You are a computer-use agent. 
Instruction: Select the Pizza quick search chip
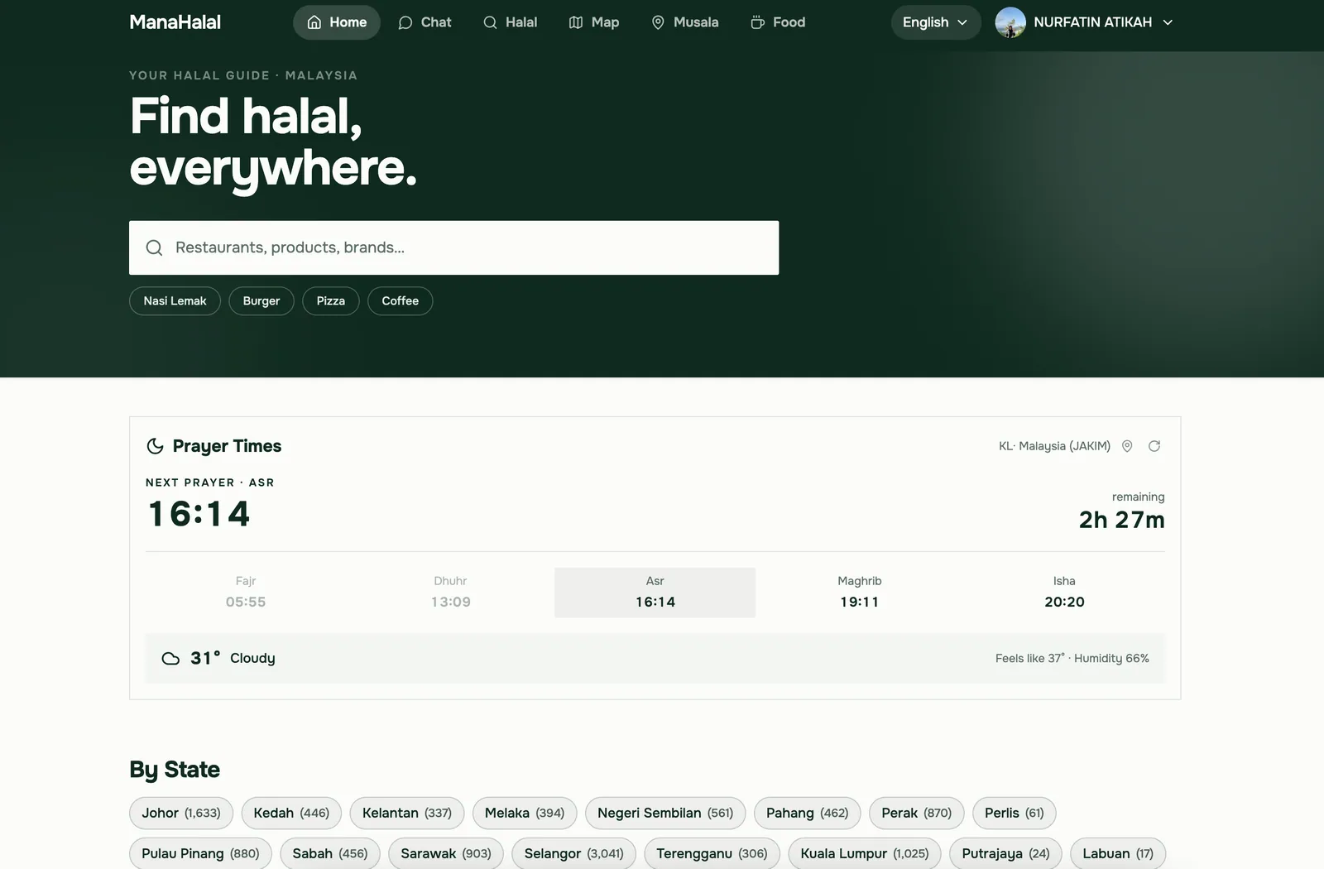coord(331,301)
